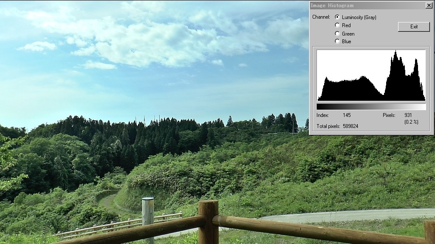Image resolution: width=435 pixels, height=244 pixels.
Task: Click the Index value 145
Action: click(x=347, y=115)
